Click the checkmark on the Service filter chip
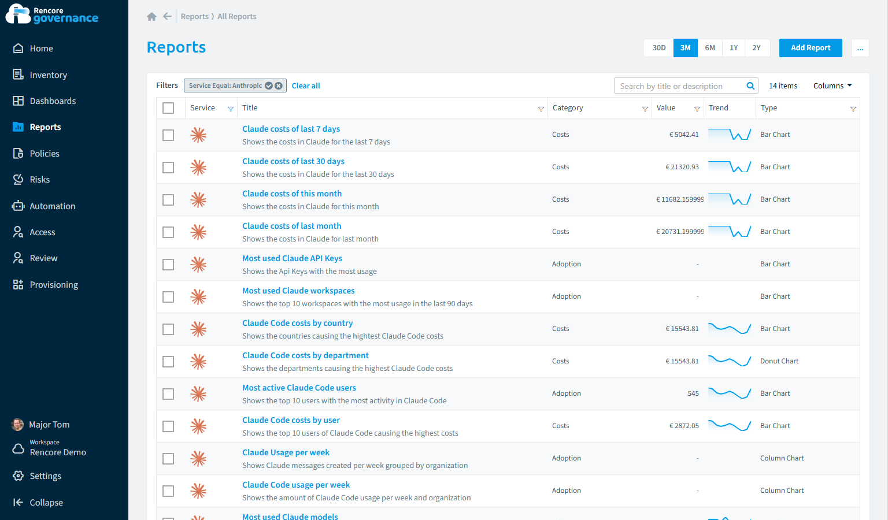This screenshot has height=520, width=888. (x=269, y=86)
